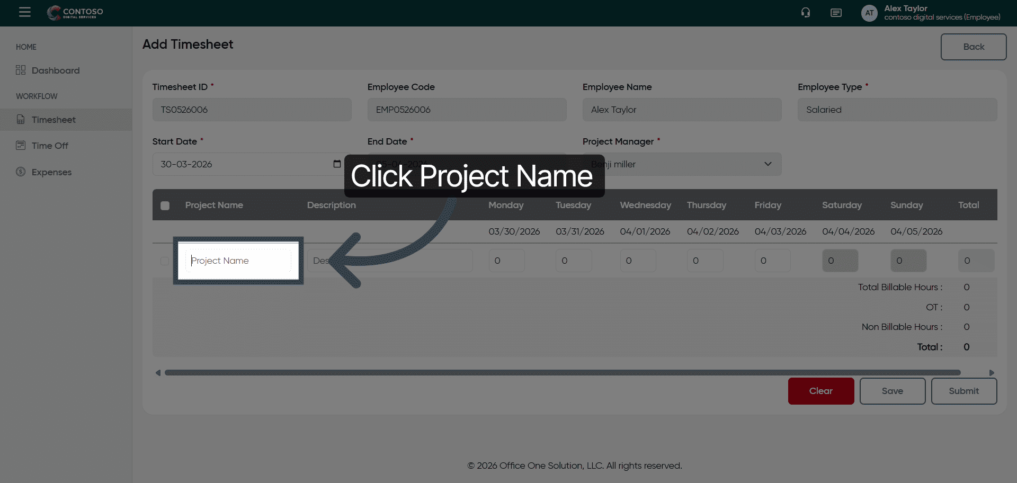This screenshot has height=483, width=1017.
Task: Click left arrow of horizontal scrollbar
Action: click(x=158, y=373)
